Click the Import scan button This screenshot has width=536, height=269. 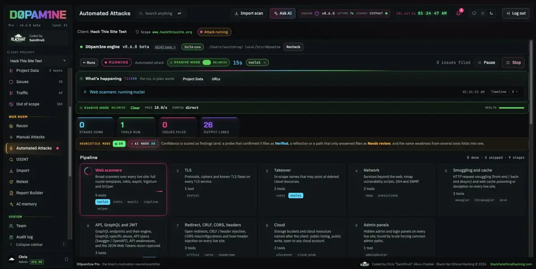click(x=249, y=13)
